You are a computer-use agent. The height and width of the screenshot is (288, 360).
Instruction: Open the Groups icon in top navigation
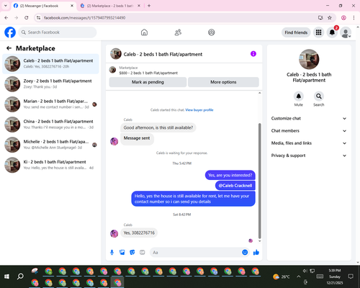(x=212, y=32)
